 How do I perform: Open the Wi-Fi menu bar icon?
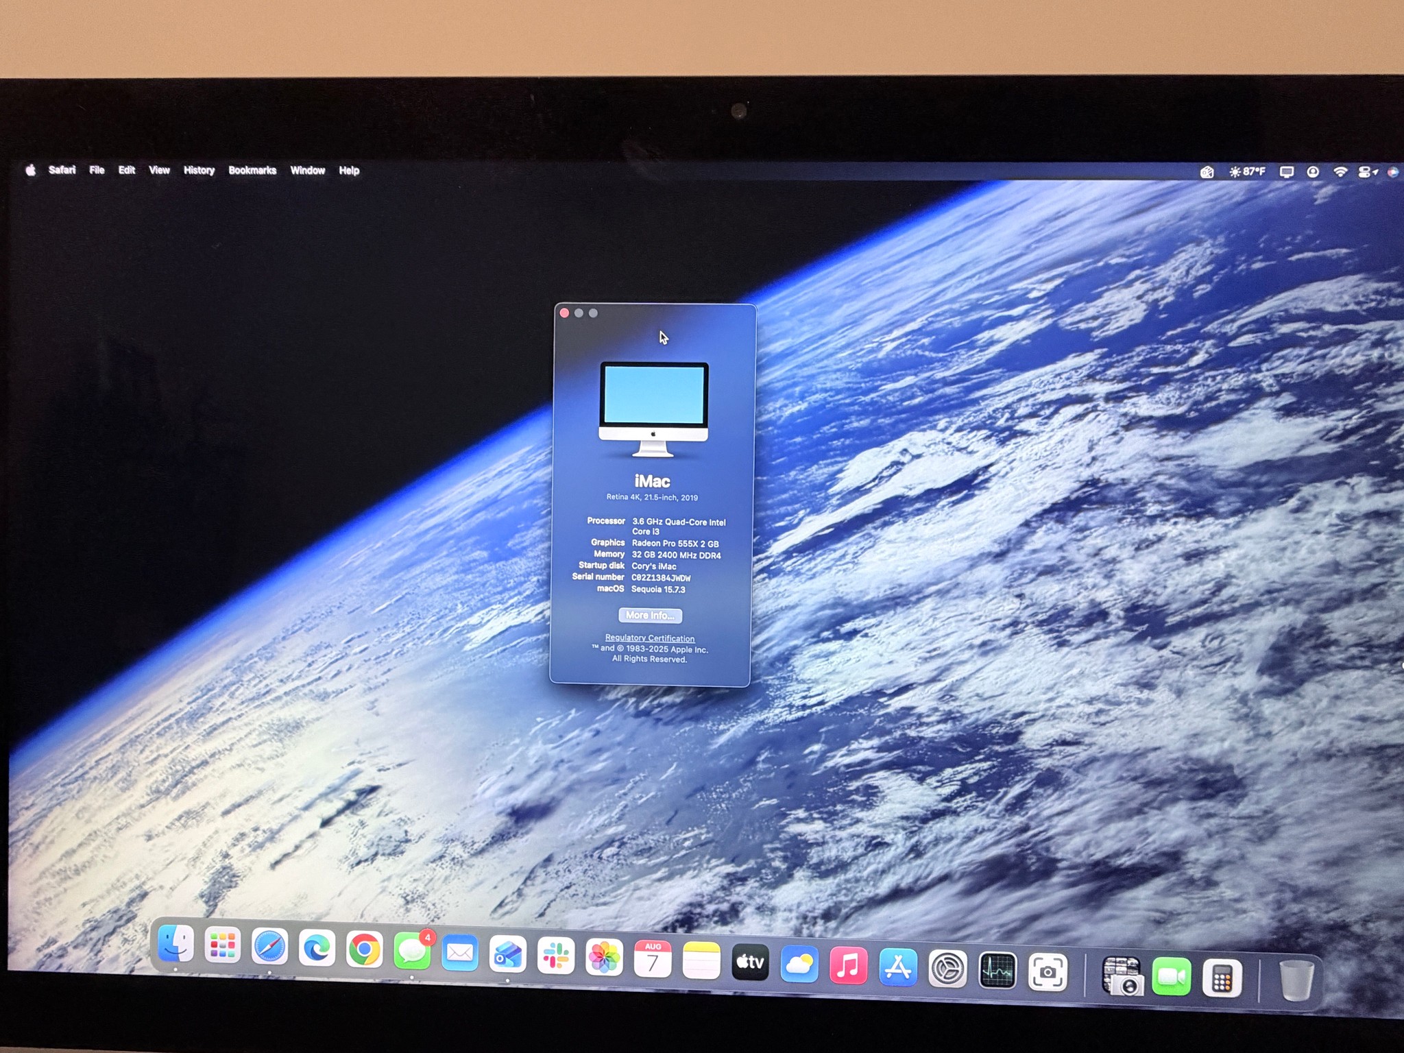point(1340,172)
